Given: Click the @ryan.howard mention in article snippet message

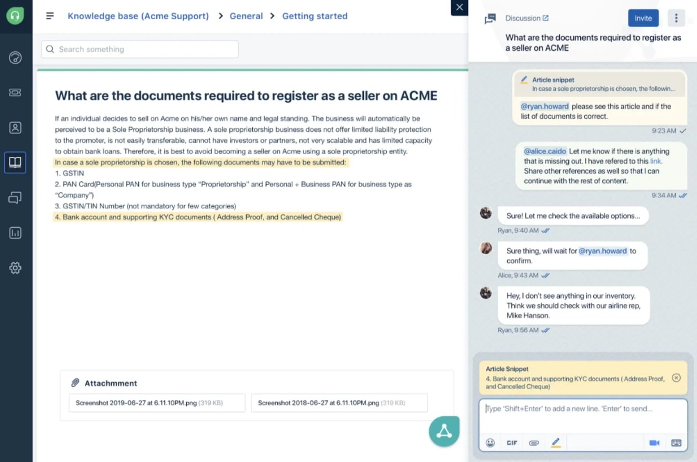Looking at the screenshot, I should [545, 106].
